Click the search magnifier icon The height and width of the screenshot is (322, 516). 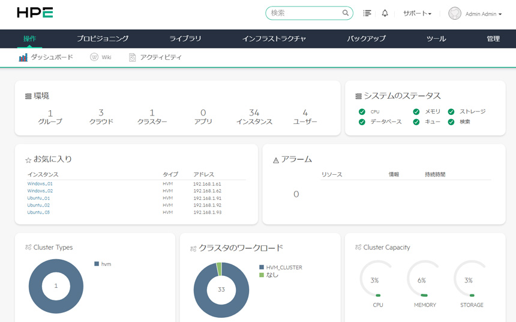(345, 13)
